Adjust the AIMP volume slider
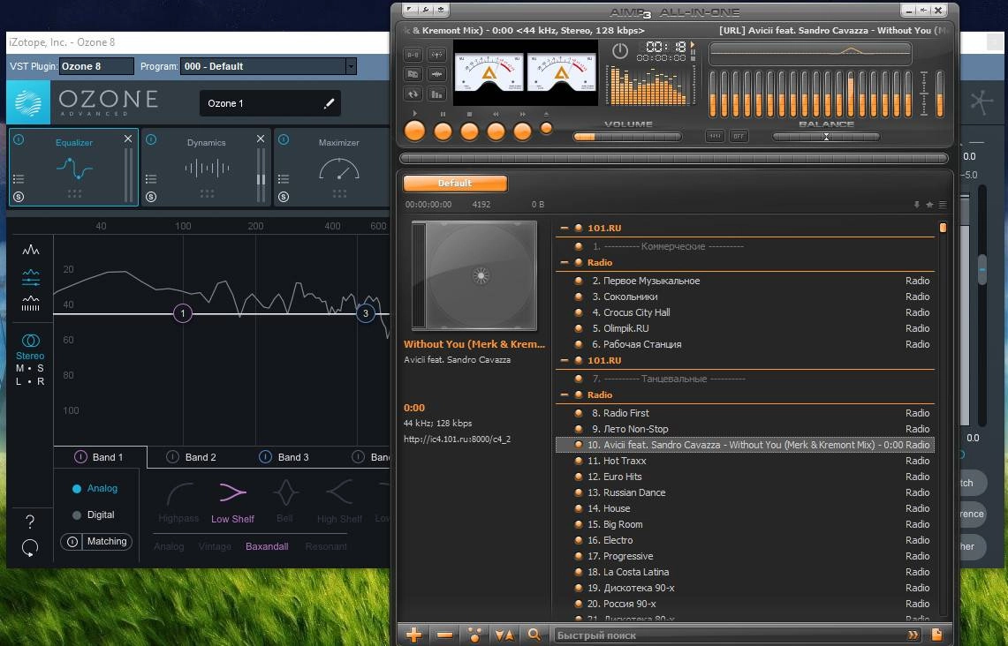1008x646 pixels. [x=626, y=137]
